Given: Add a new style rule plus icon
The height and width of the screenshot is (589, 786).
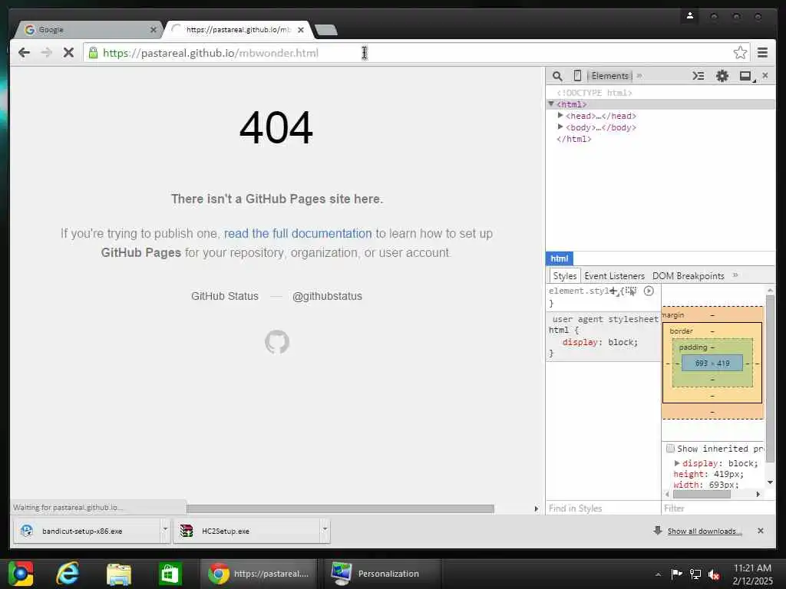Looking at the screenshot, I should coord(613,291).
